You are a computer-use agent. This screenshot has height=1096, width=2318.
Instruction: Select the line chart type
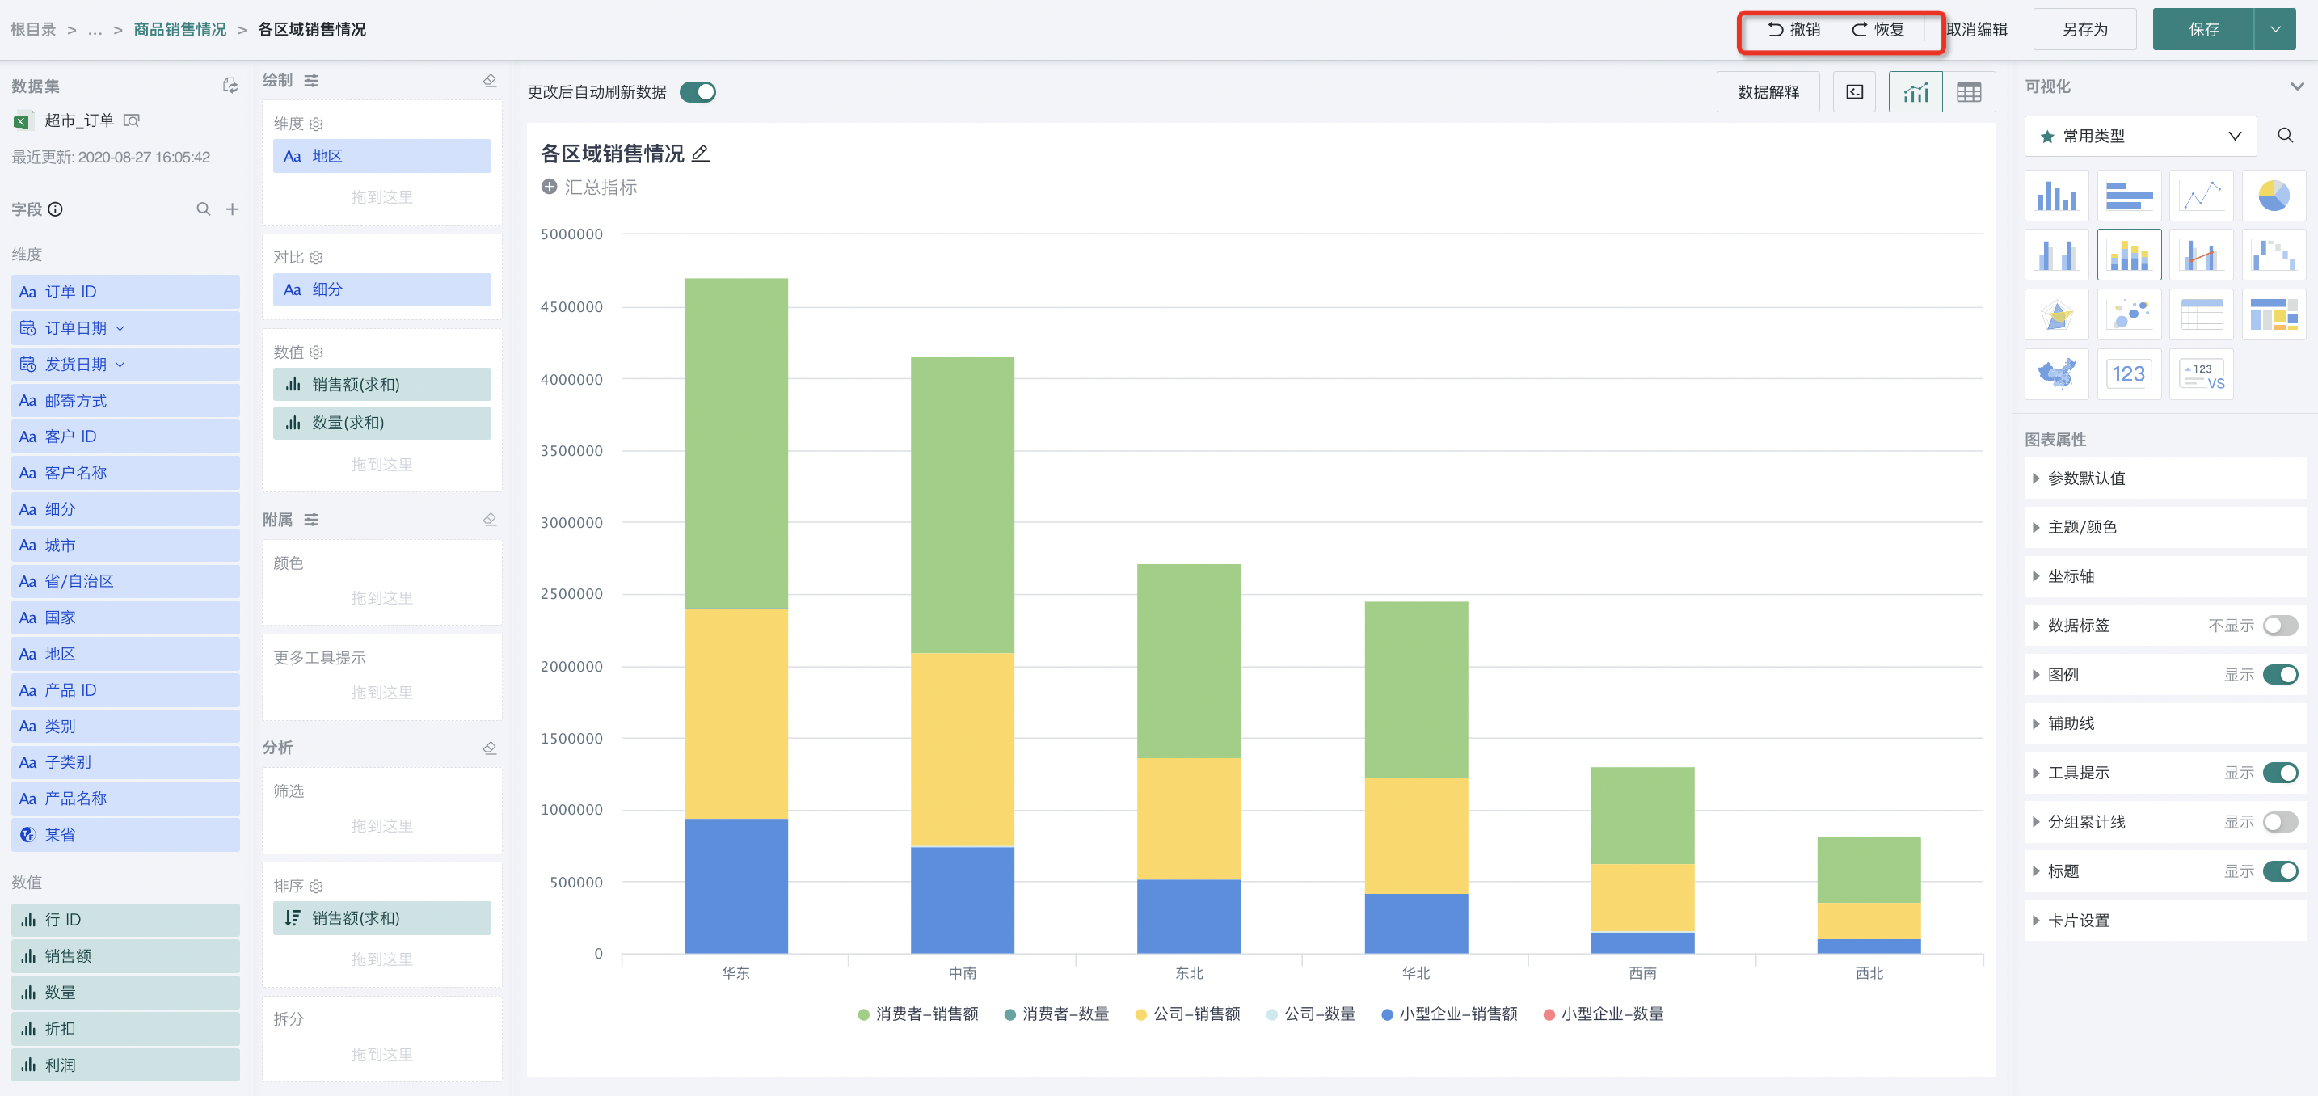click(2202, 196)
